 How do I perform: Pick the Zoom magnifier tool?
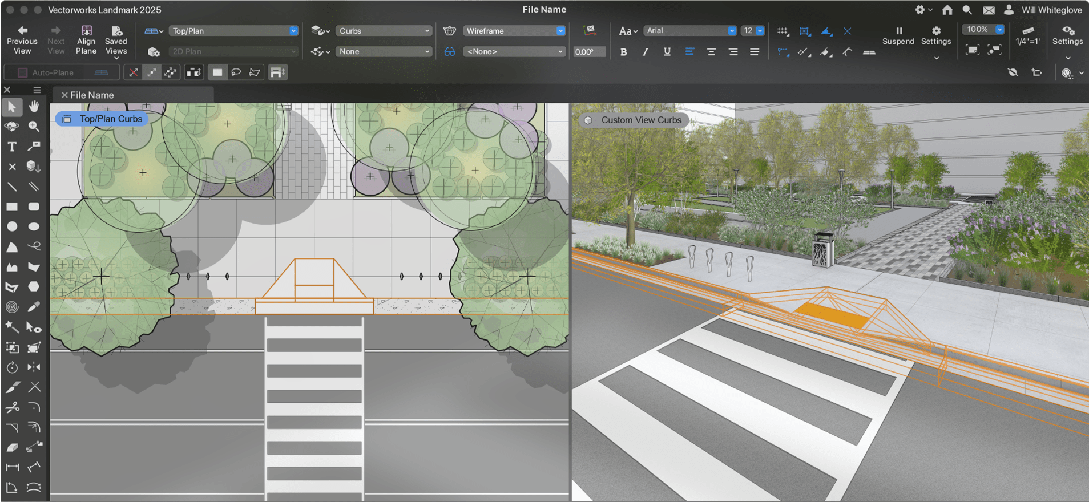(x=34, y=127)
